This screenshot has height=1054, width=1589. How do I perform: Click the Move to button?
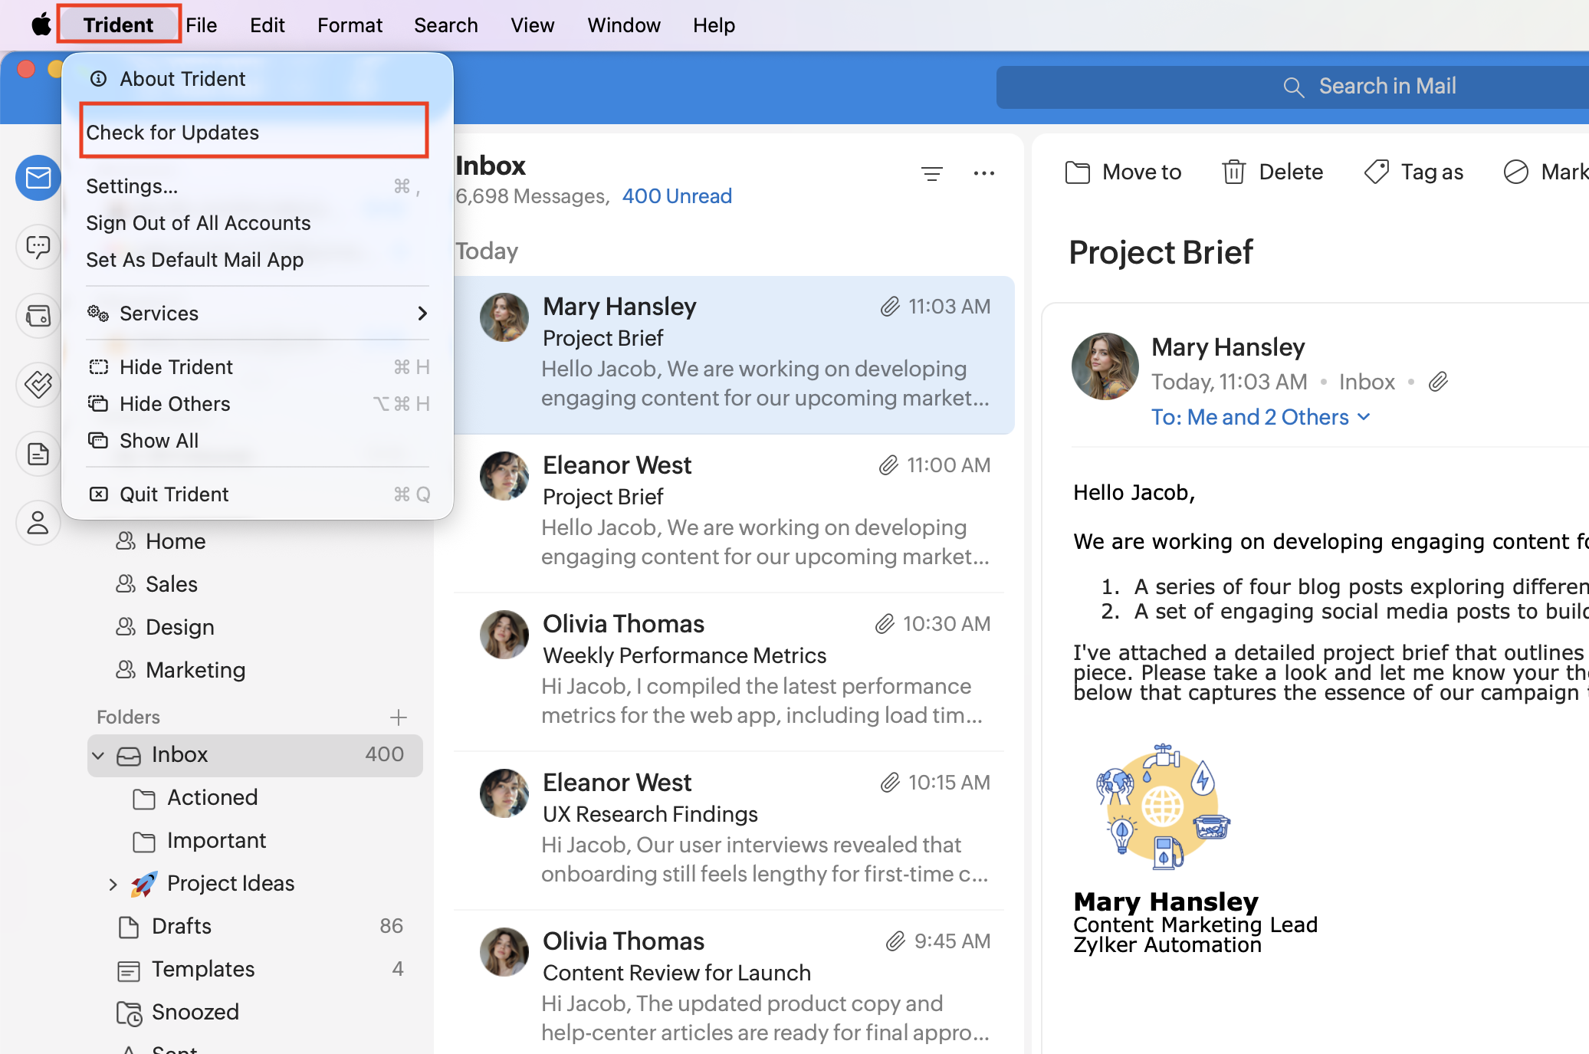click(x=1124, y=172)
